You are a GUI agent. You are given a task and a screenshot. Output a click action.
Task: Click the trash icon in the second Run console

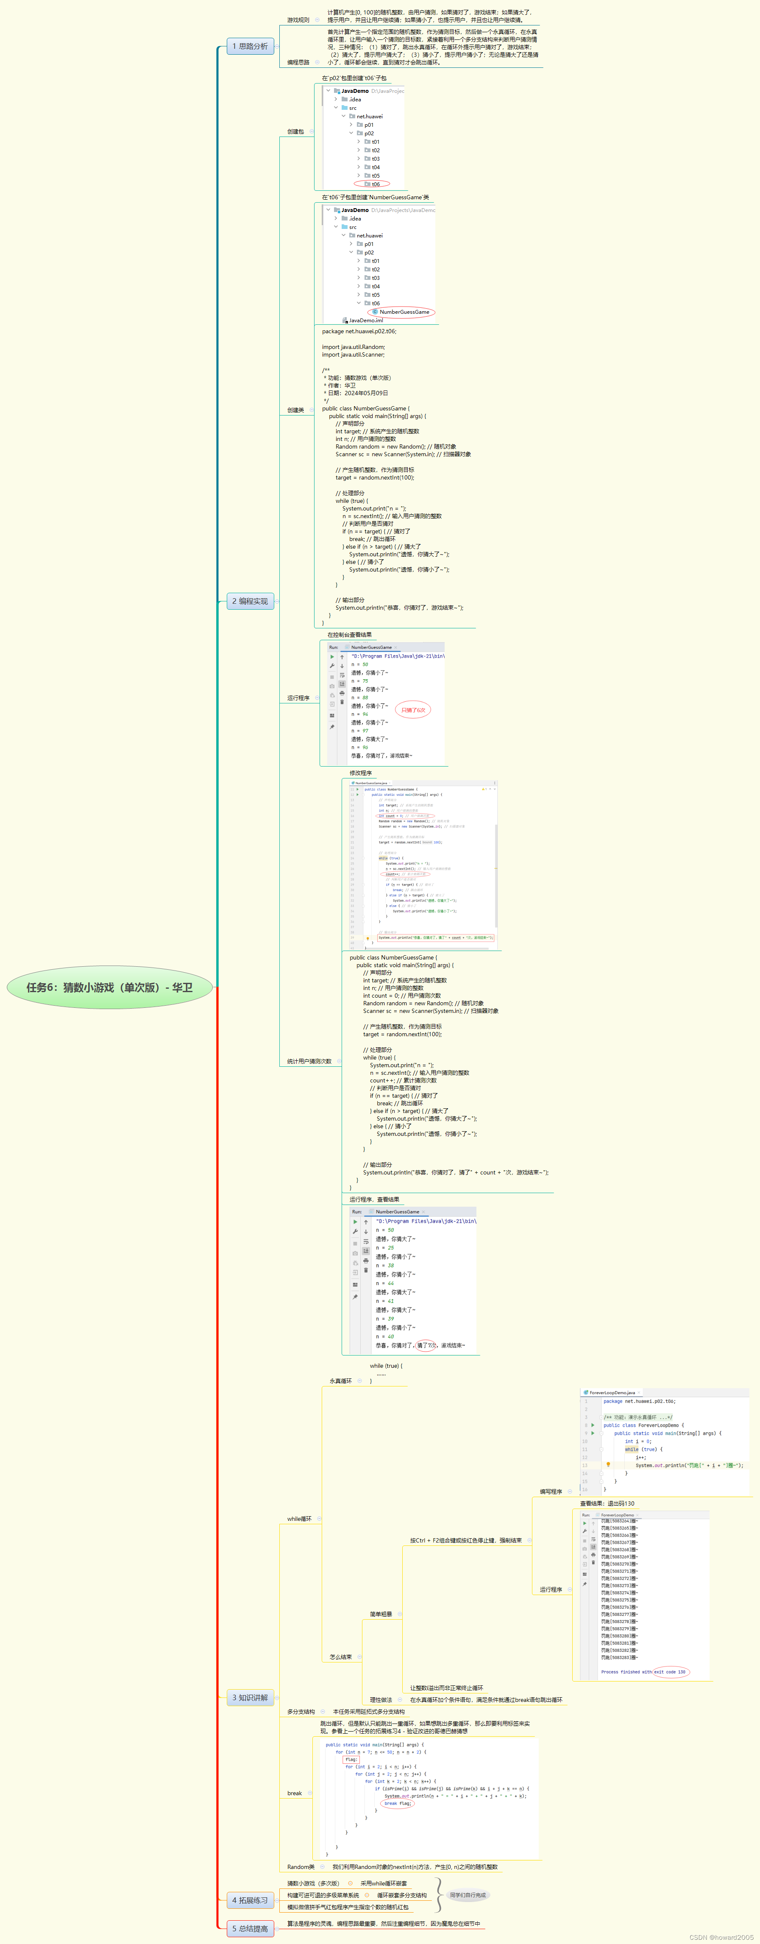(x=366, y=1270)
